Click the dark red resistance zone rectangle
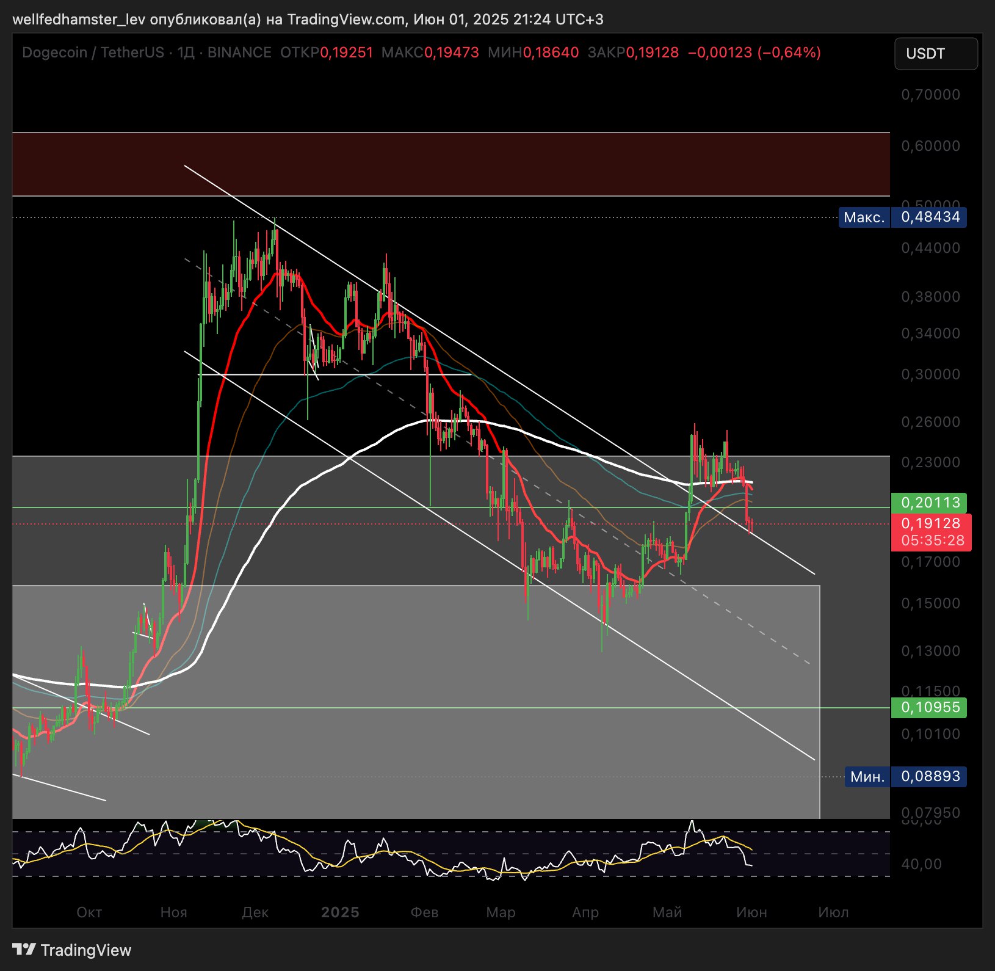 point(451,164)
